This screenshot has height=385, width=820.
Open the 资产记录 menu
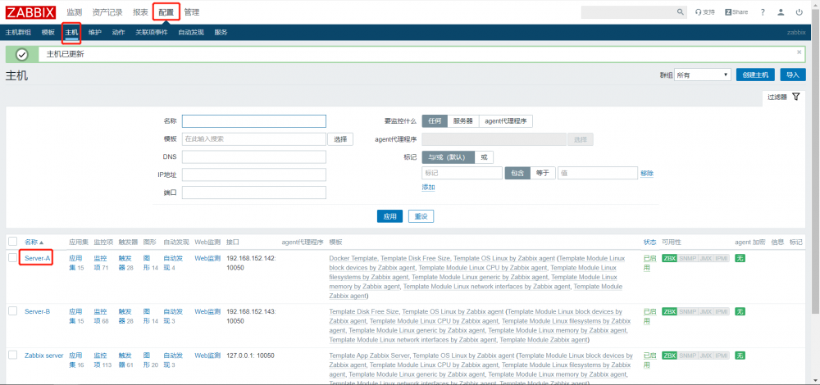107,12
